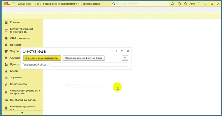This screenshot has width=222, height=116.
Task: Click Обновить идентификатор базы button
Action: click(x=84, y=58)
